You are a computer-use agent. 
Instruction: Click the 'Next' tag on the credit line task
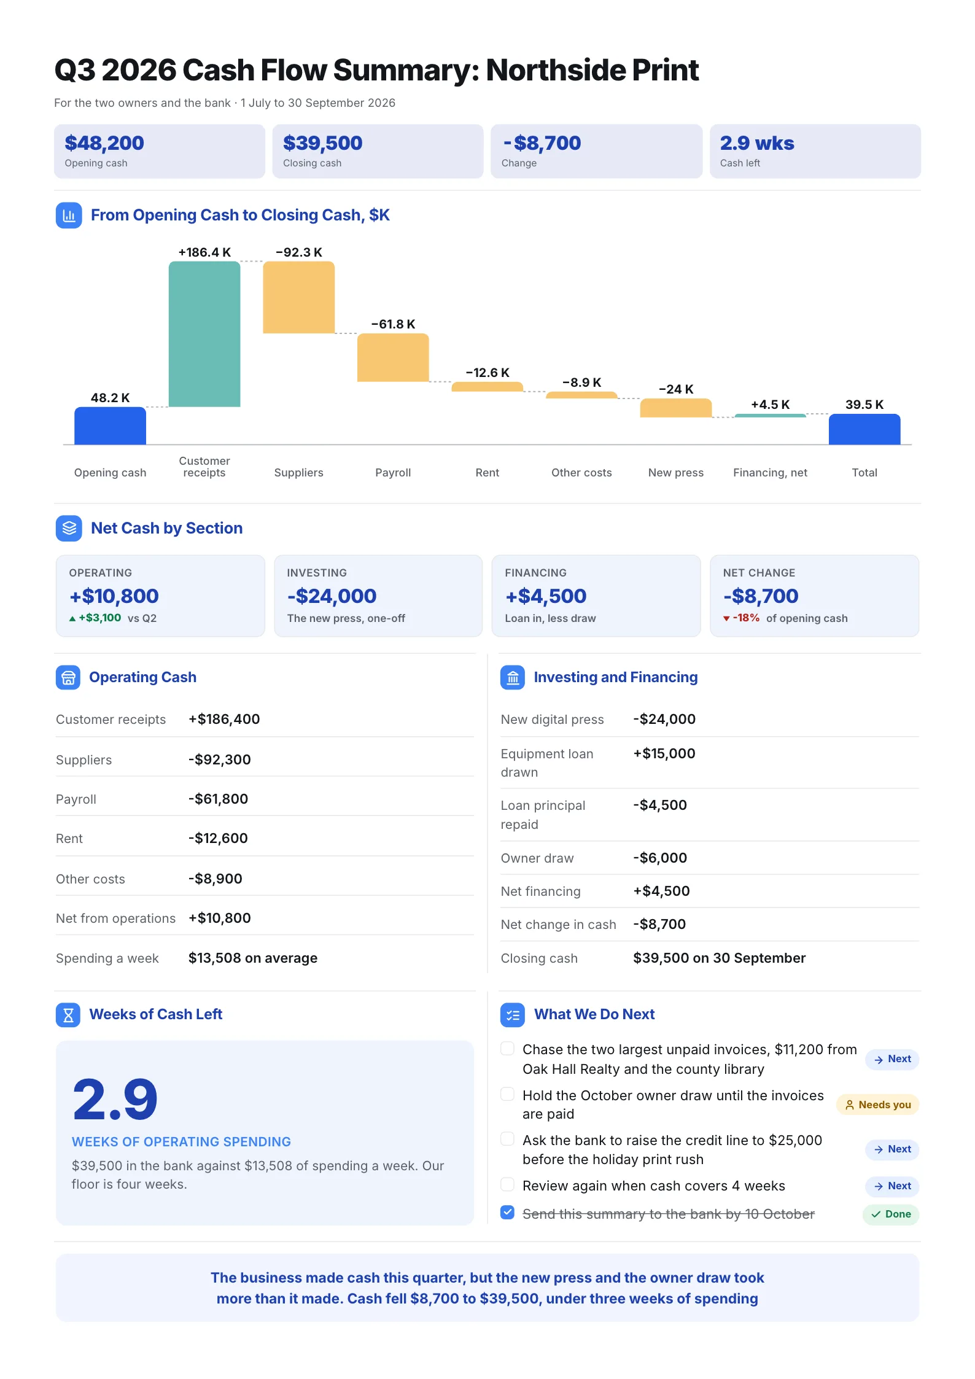[892, 1149]
